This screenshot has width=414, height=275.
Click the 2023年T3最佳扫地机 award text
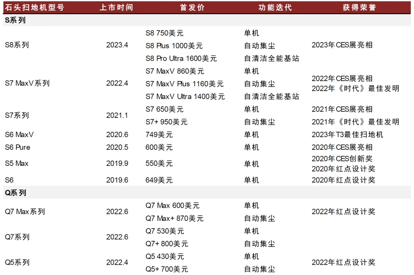point(347,134)
